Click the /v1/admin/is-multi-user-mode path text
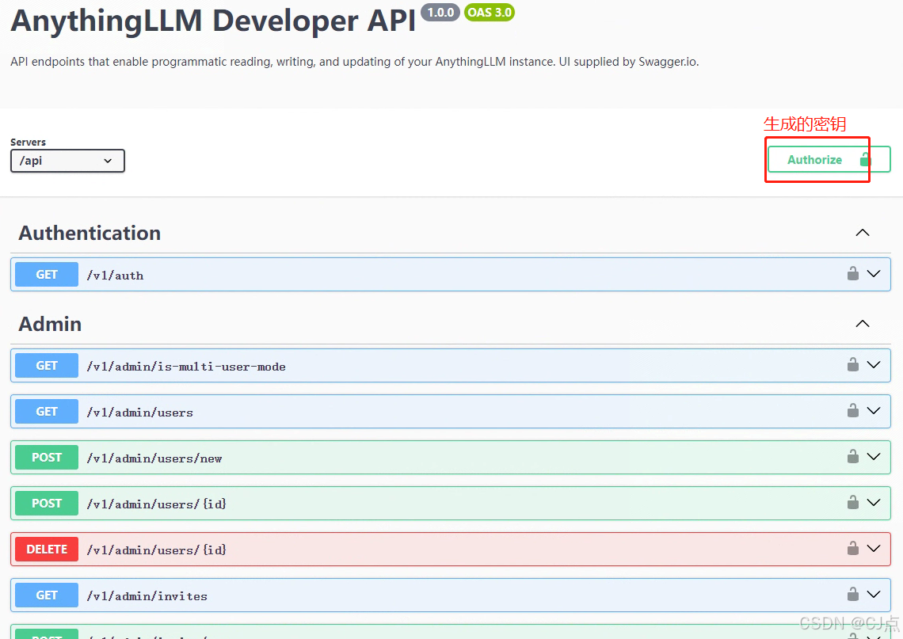 (x=186, y=367)
